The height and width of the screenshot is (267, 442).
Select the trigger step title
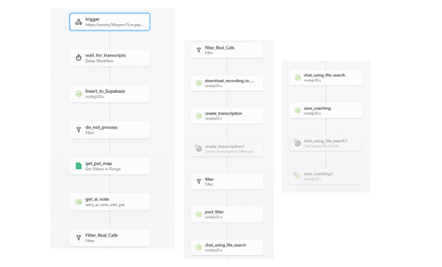pos(92,19)
